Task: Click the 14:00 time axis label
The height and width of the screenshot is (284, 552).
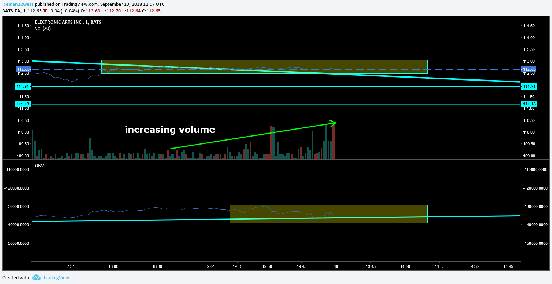Action: [x=405, y=266]
